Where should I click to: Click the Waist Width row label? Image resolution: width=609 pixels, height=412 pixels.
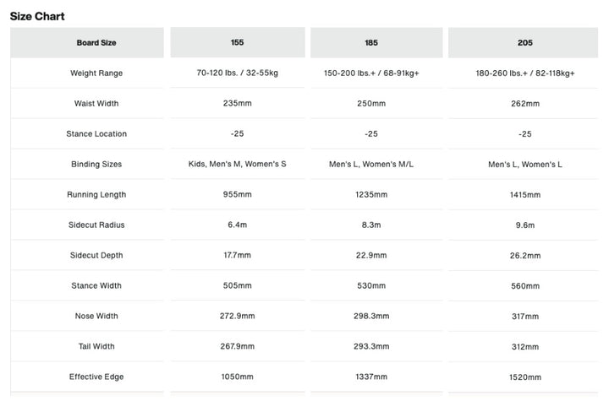(96, 104)
